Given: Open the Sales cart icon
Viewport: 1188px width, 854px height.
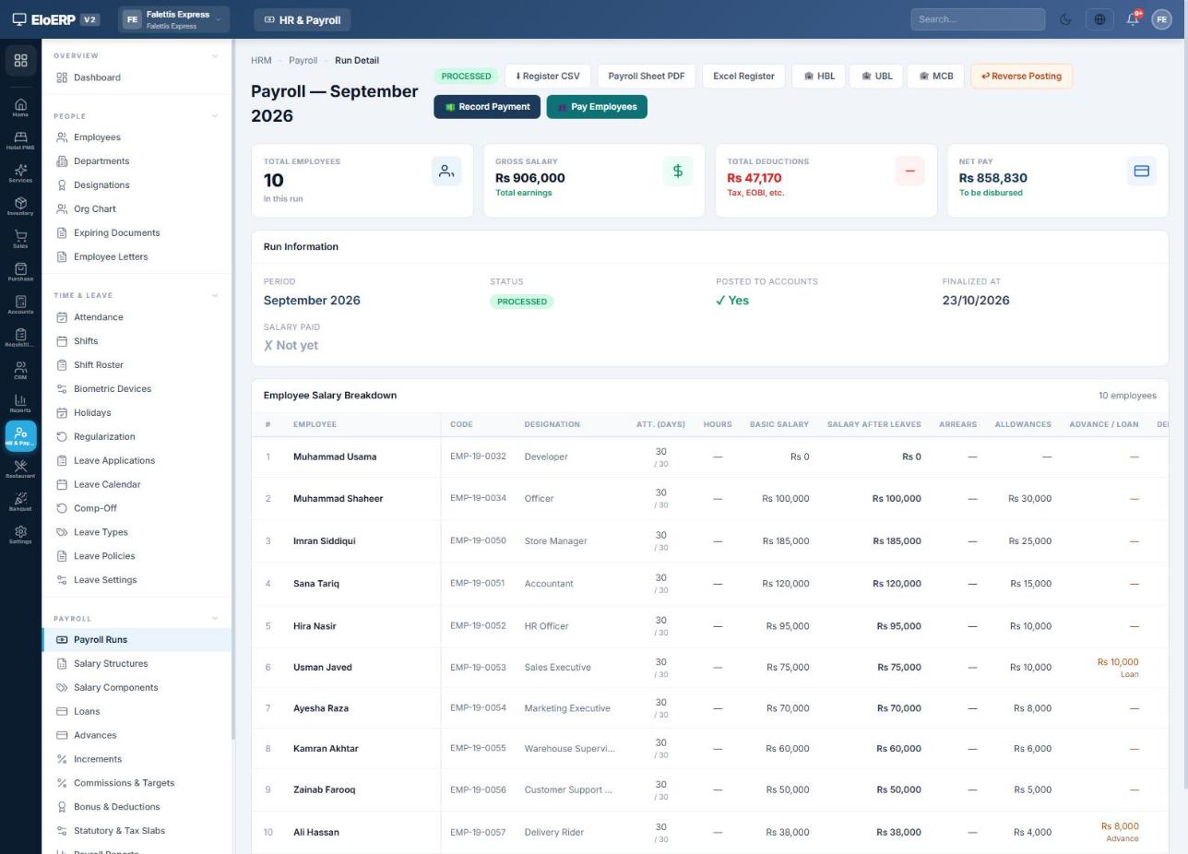Looking at the screenshot, I should point(20,240).
